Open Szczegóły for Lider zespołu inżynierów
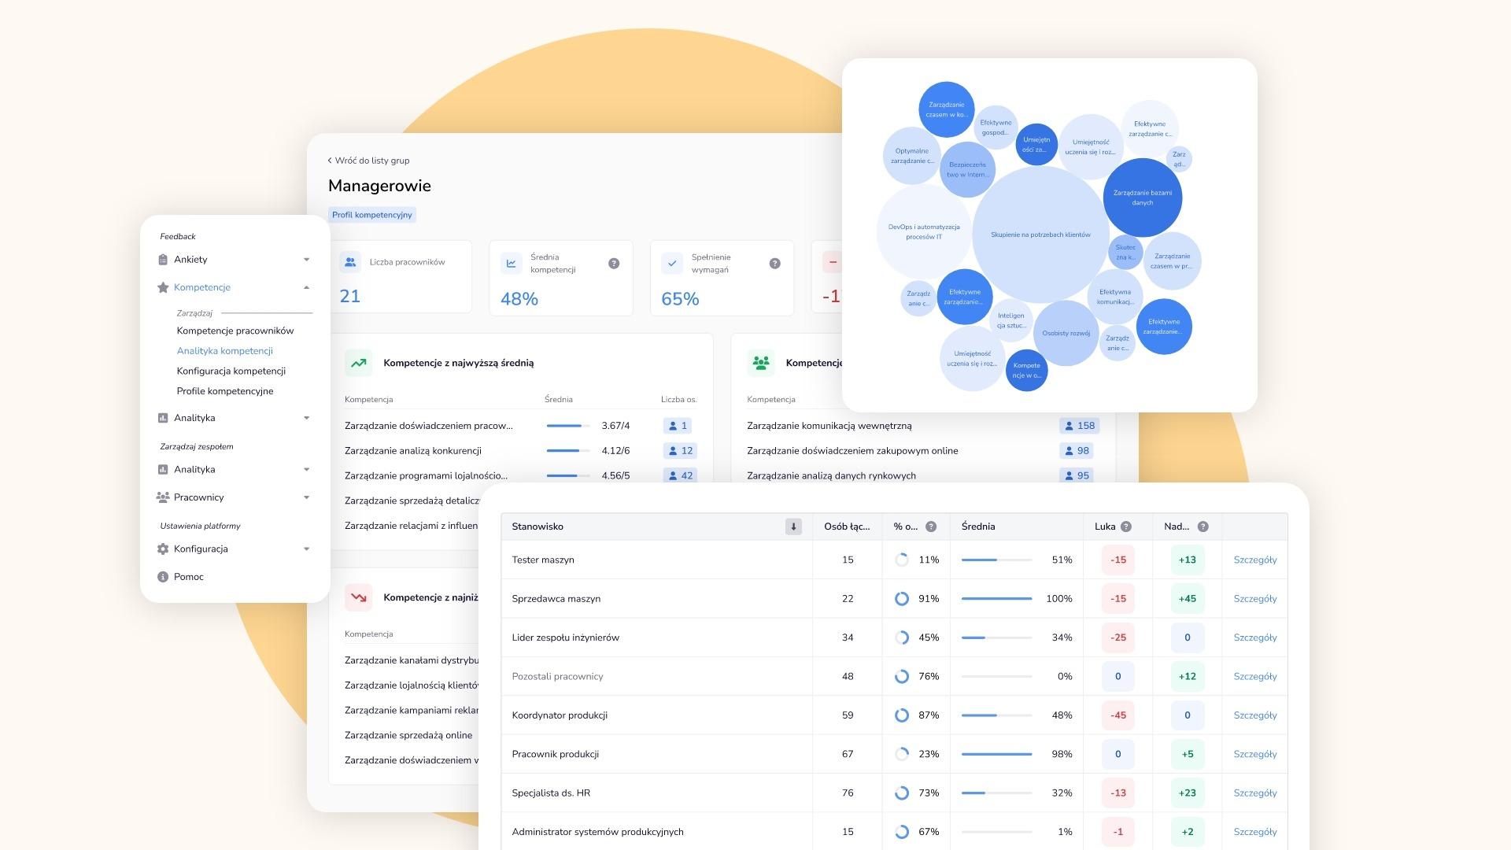1511x850 pixels. click(x=1255, y=637)
